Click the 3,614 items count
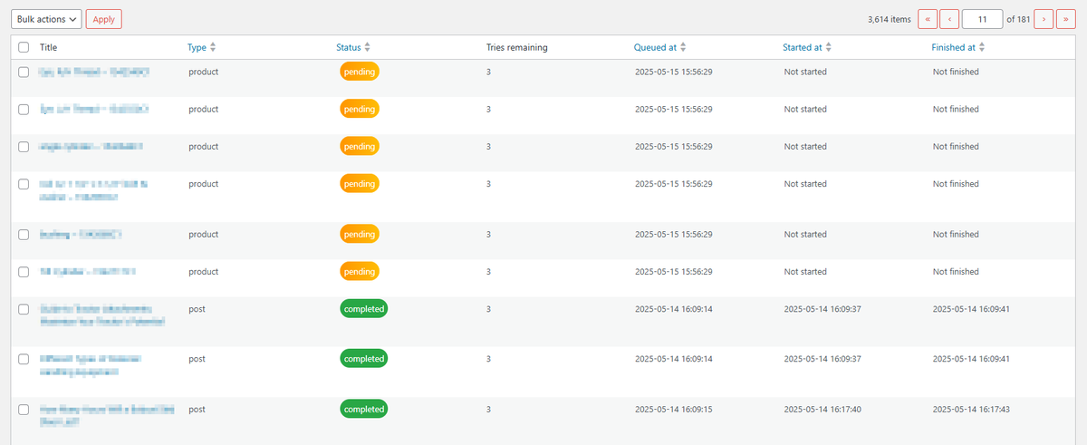Viewport: 1087px width, 445px height. 889,19
